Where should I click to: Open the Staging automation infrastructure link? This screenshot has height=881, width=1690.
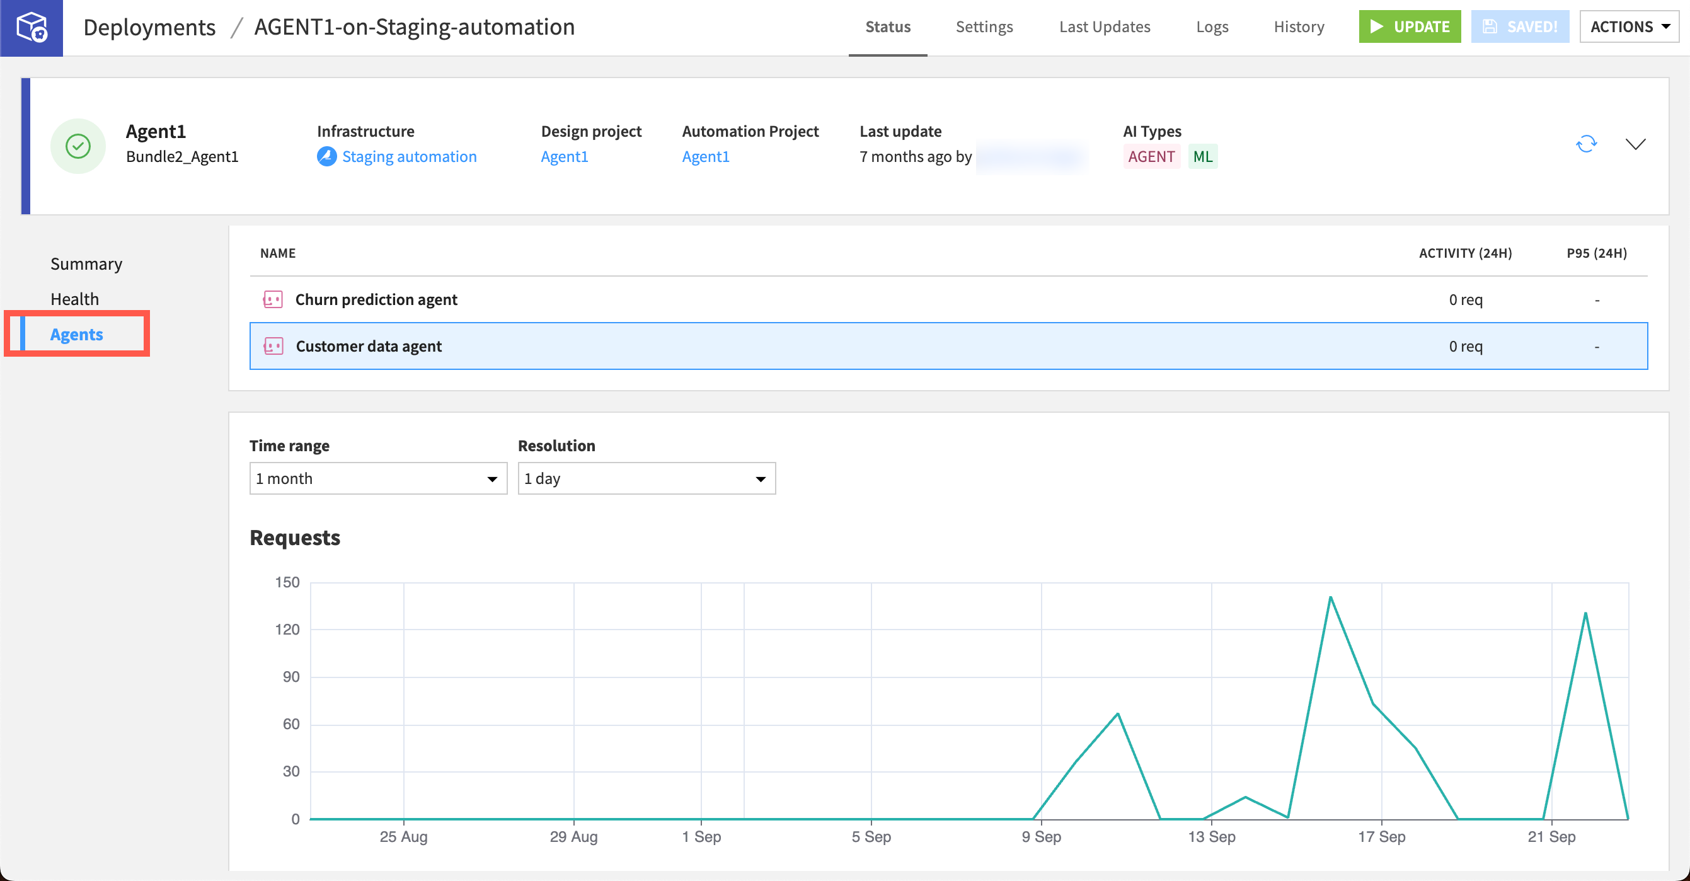coord(409,156)
